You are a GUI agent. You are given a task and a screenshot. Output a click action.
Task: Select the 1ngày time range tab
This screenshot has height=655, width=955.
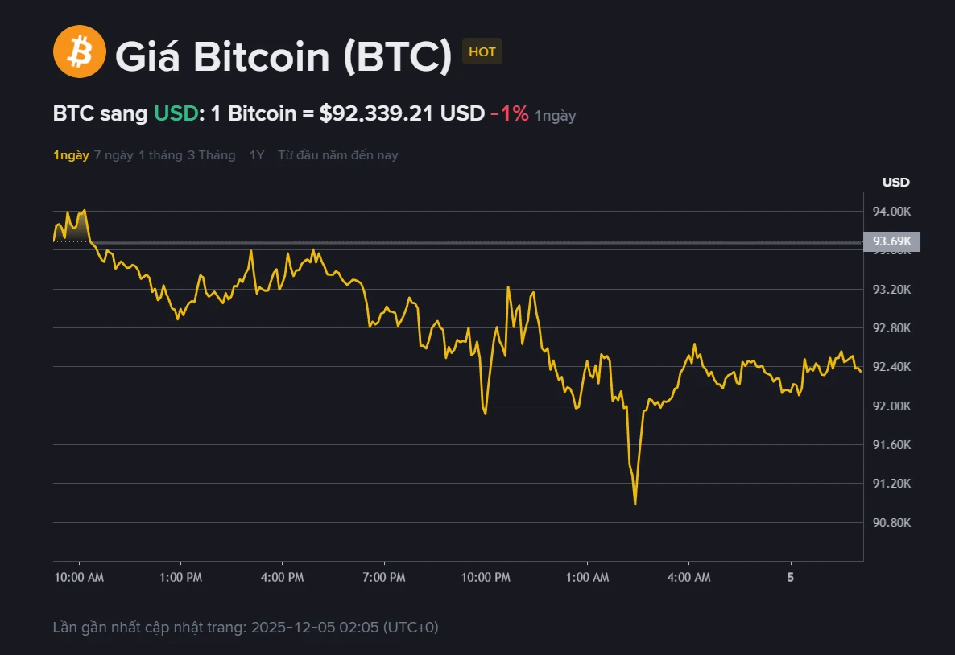click(71, 155)
